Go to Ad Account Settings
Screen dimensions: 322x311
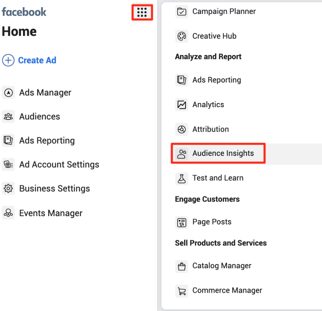(59, 164)
